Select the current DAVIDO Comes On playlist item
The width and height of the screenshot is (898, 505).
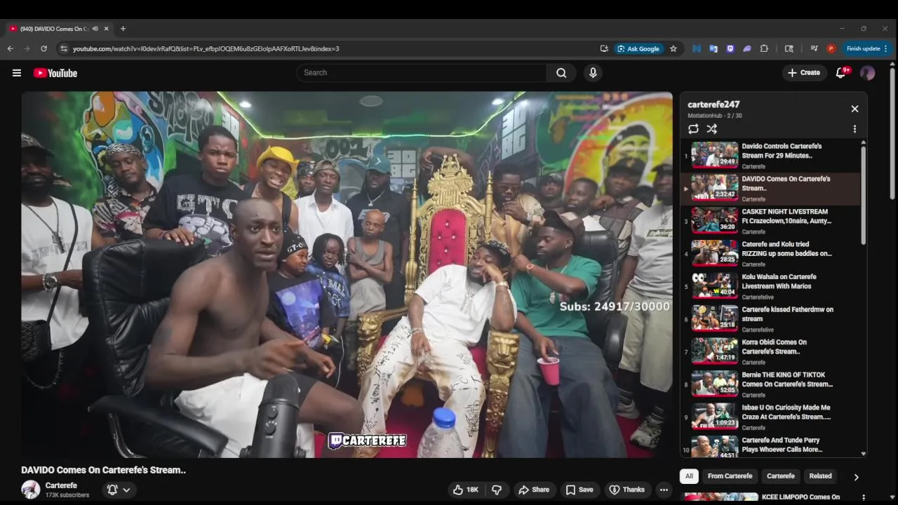click(770, 188)
